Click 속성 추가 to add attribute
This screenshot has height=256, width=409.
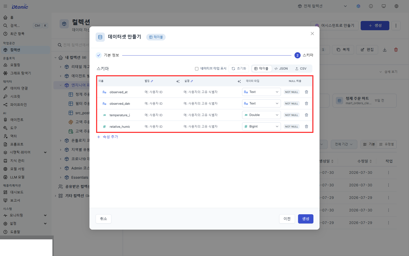pos(108,137)
